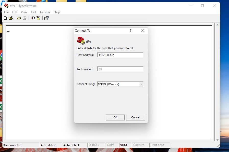Click Cancel in the Connect To dialog
This screenshot has width=229, height=152.
pos(136,117)
